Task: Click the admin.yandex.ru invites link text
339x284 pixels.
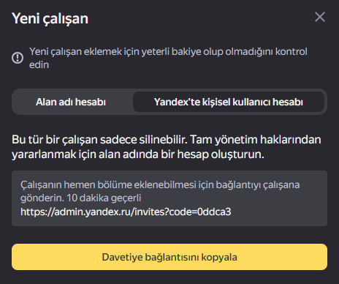Action: coord(126,212)
